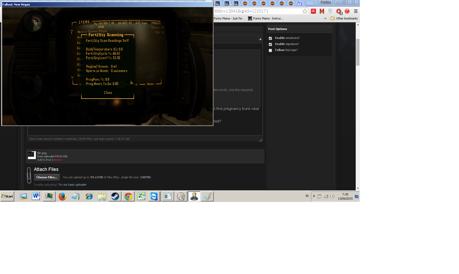Image resolution: width=459 pixels, height=274 pixels.
Task: Click the Choose Files button
Action: click(47, 177)
